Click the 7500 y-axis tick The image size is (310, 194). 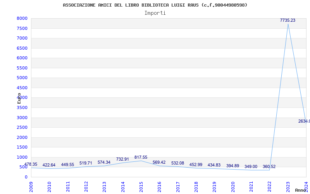coord(22,28)
